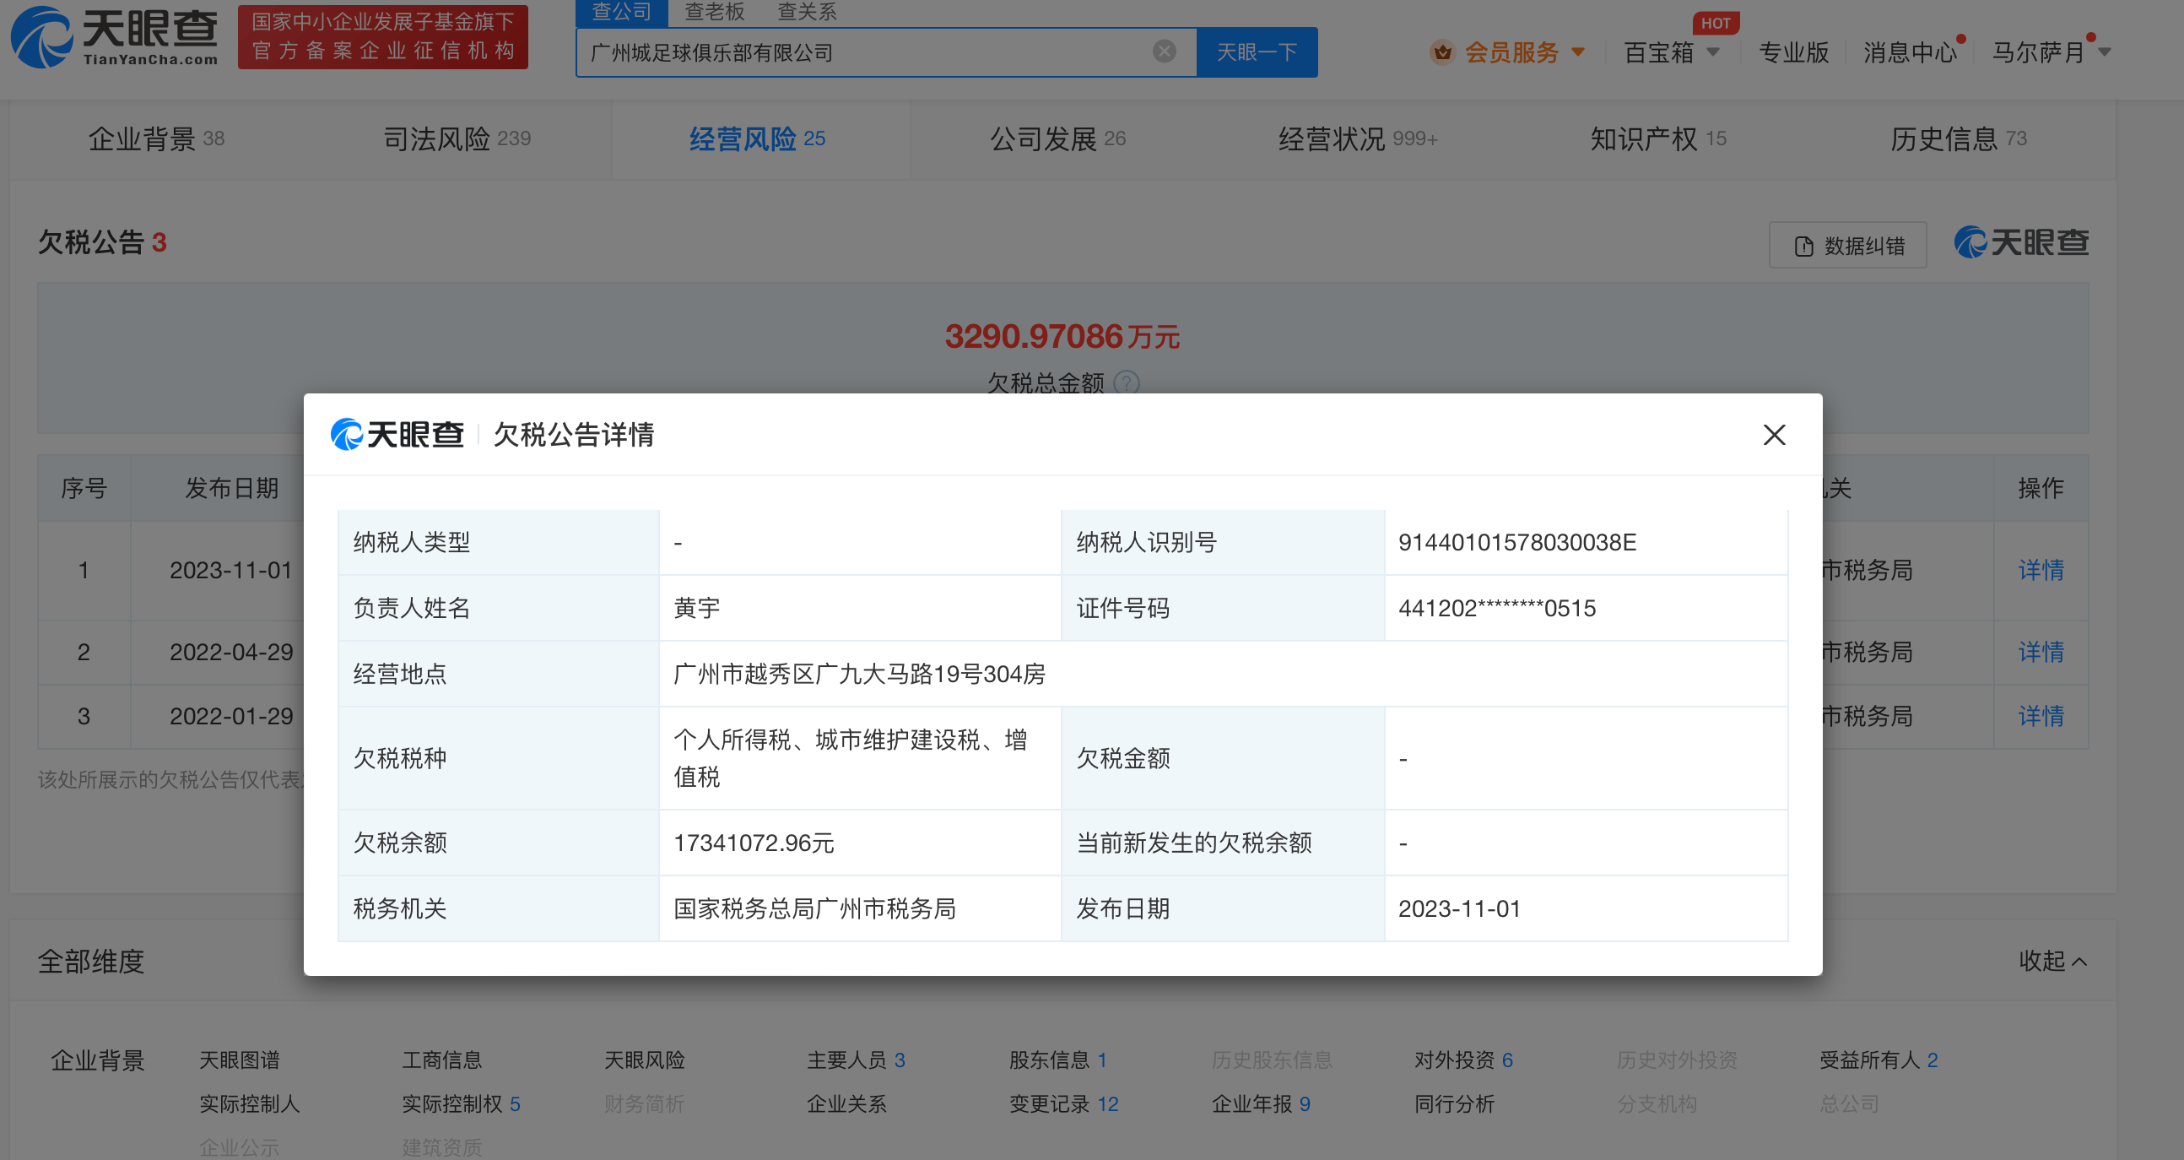
Task: Click the address 广州市越秀区广九大马路19号304房
Action: (x=859, y=674)
